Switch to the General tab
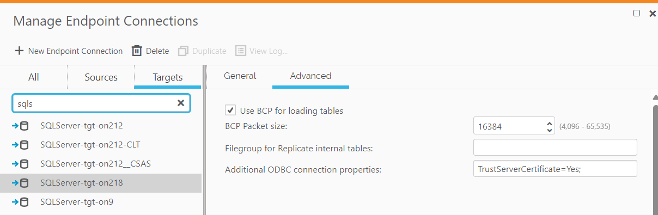The height and width of the screenshot is (215, 658). click(x=240, y=76)
